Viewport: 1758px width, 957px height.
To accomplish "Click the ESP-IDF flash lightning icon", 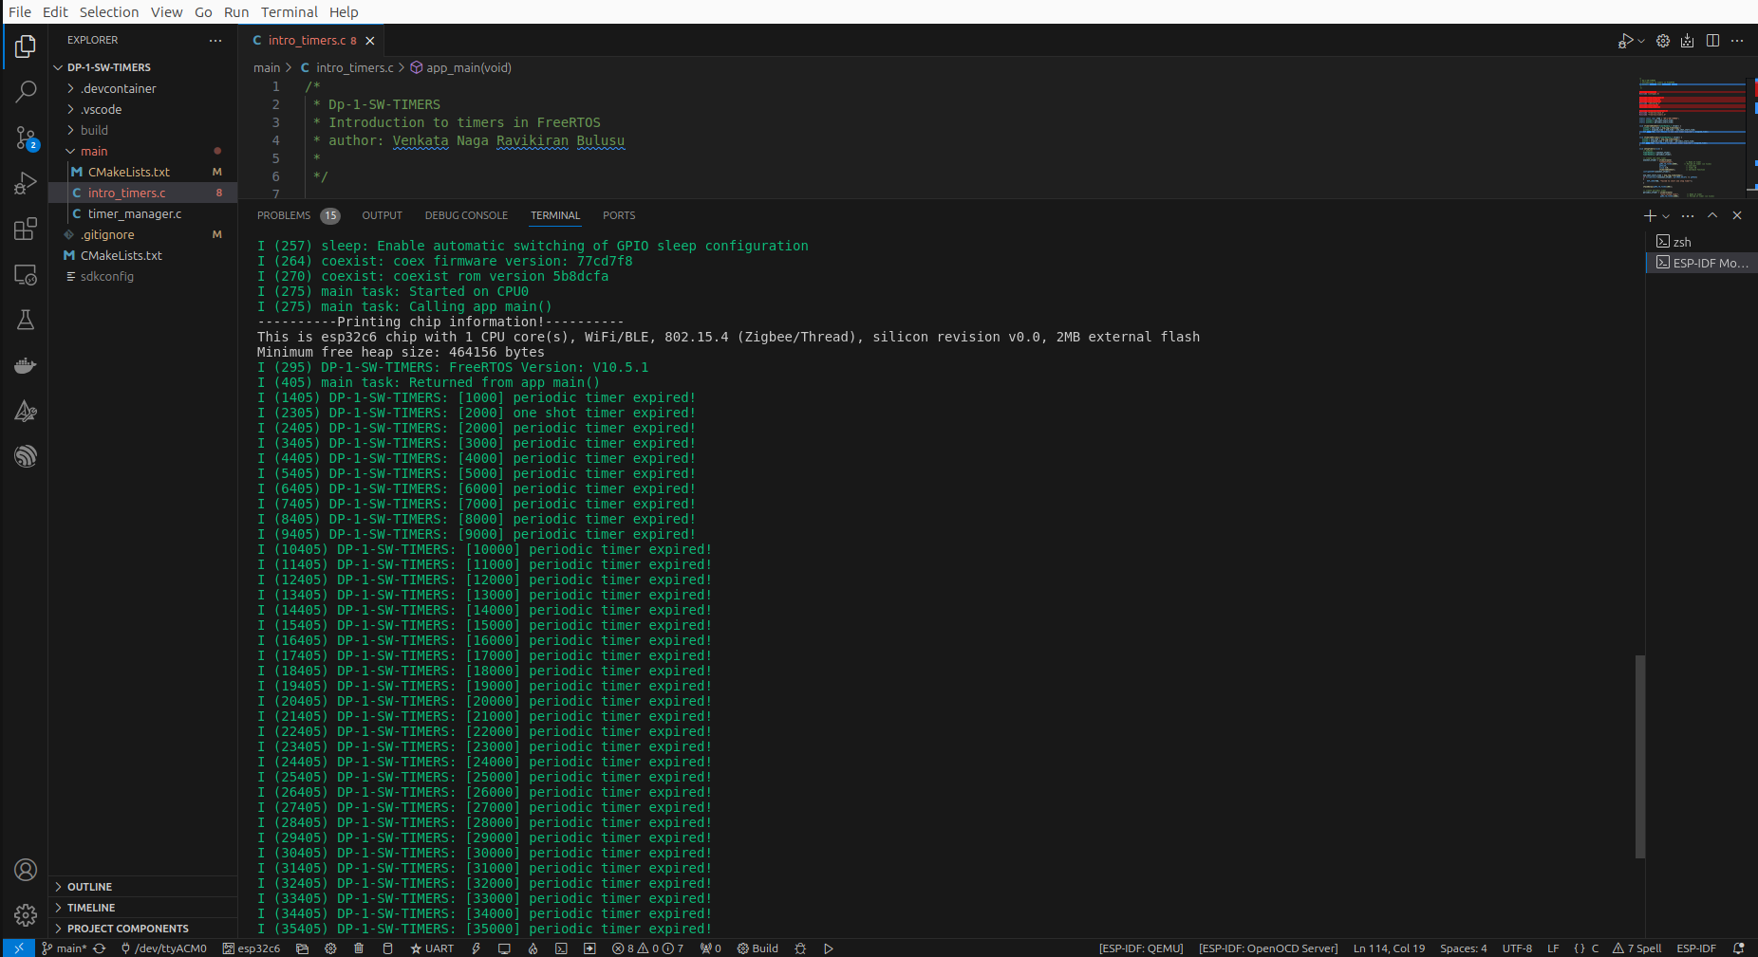I will pyautogui.click(x=476, y=948).
